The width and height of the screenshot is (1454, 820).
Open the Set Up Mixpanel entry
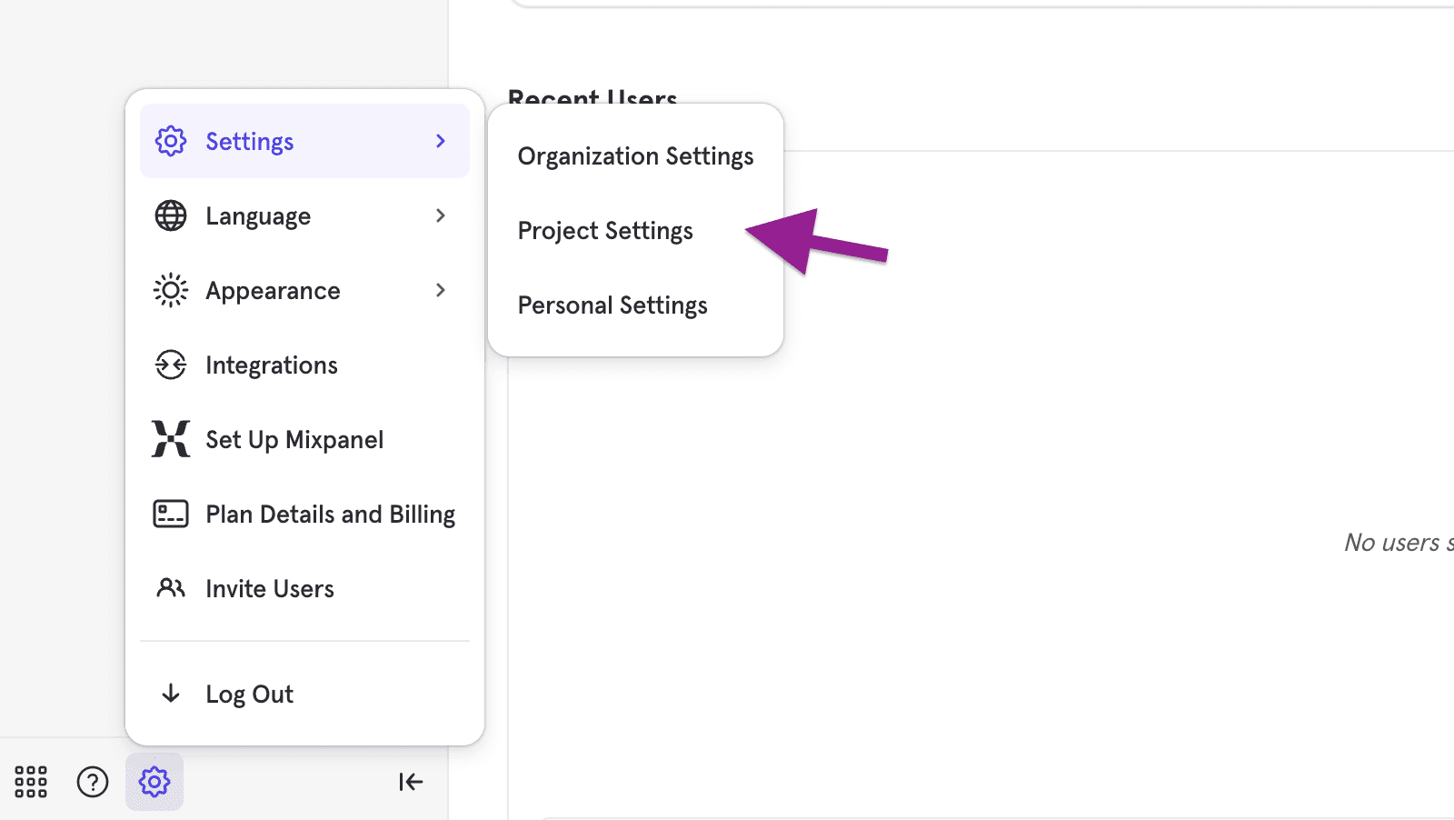(294, 440)
